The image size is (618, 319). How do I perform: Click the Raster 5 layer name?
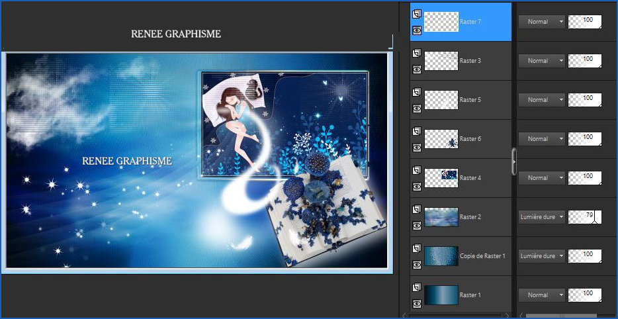pos(470,100)
